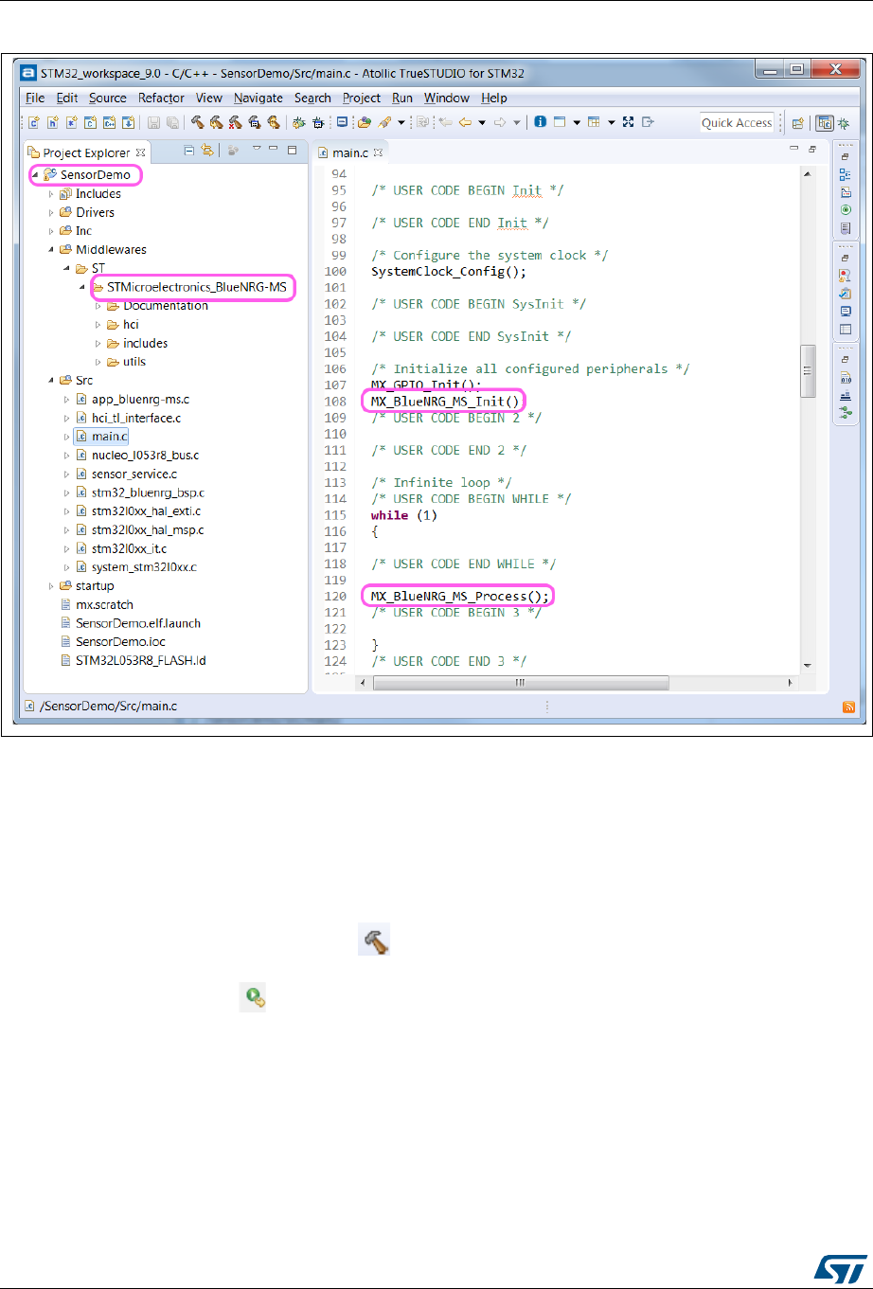Viewport: 873px width, 1289px height.
Task: Open the green target icon in right sidebar
Action: tap(845, 209)
